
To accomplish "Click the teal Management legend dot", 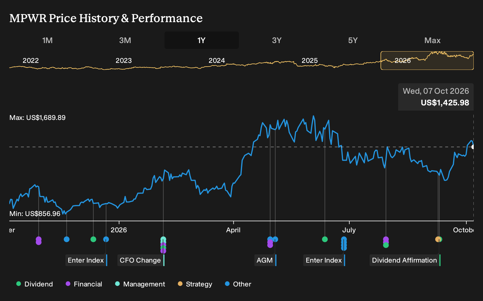I will click(x=117, y=284).
